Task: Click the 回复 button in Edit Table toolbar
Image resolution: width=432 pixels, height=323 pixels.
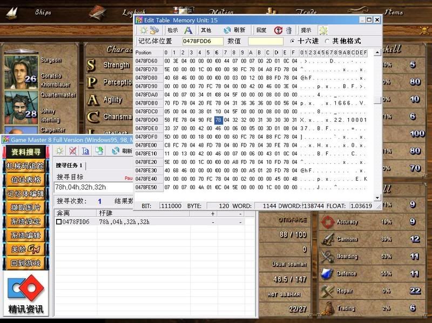Action: pos(261,30)
